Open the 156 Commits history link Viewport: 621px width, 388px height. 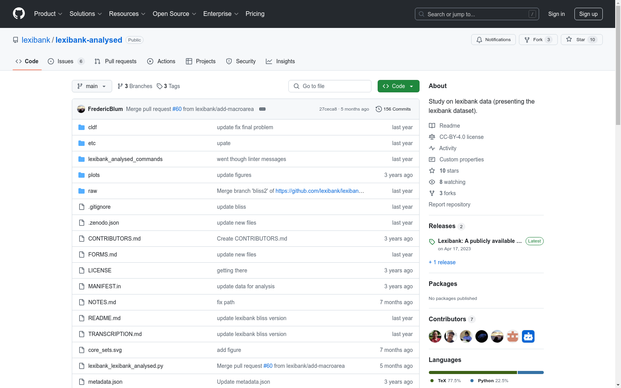click(393, 109)
